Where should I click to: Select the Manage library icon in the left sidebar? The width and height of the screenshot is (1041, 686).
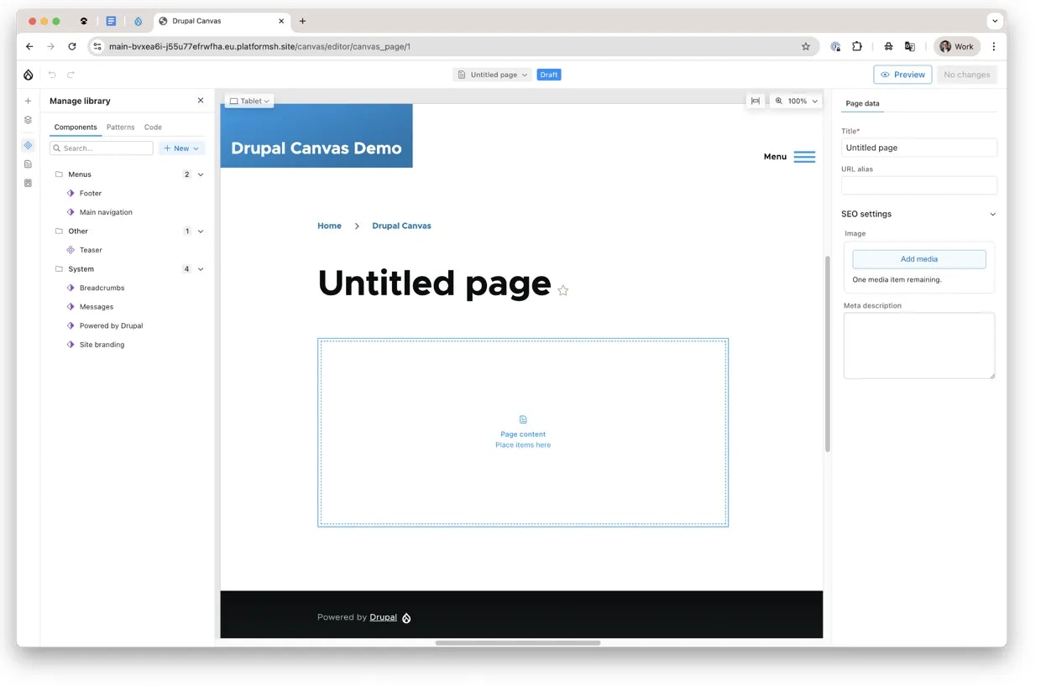pyautogui.click(x=28, y=145)
